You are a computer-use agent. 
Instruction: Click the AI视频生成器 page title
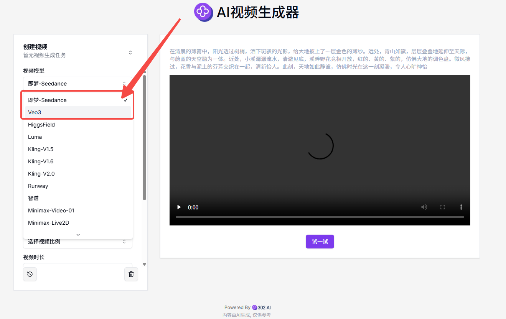click(x=258, y=13)
